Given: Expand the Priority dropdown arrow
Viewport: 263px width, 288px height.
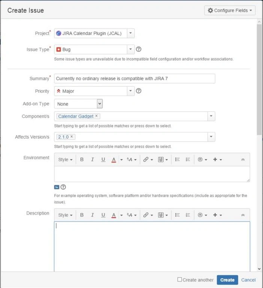Looking at the screenshot, I should pyautogui.click(x=130, y=91).
